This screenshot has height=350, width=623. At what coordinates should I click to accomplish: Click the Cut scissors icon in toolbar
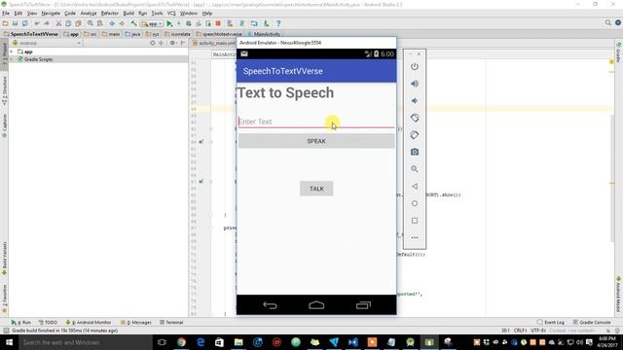pos(58,23)
